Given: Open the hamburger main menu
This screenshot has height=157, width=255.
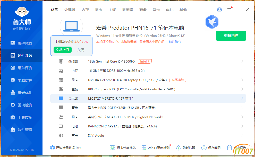Looking at the screenshot, I should click(229, 10).
